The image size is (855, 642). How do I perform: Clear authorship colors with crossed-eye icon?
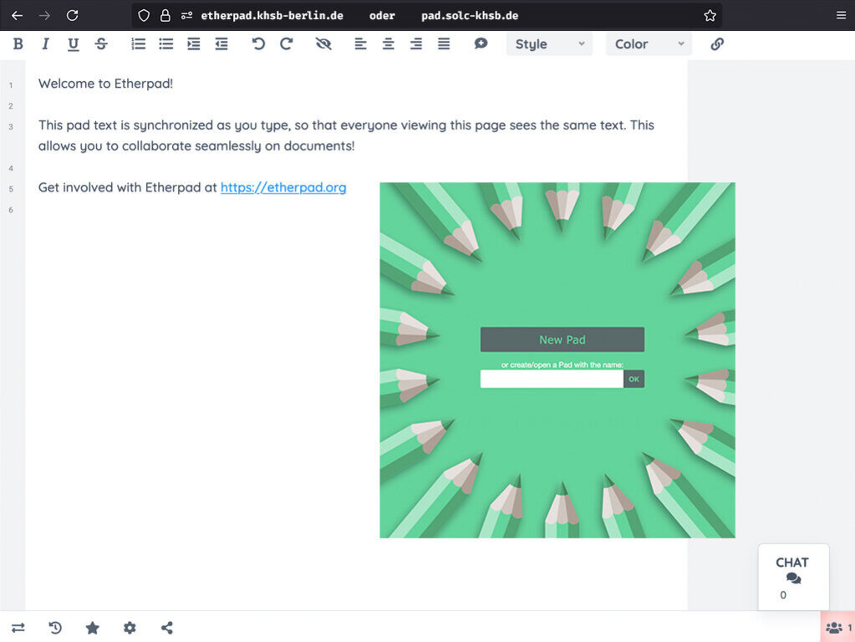click(323, 44)
